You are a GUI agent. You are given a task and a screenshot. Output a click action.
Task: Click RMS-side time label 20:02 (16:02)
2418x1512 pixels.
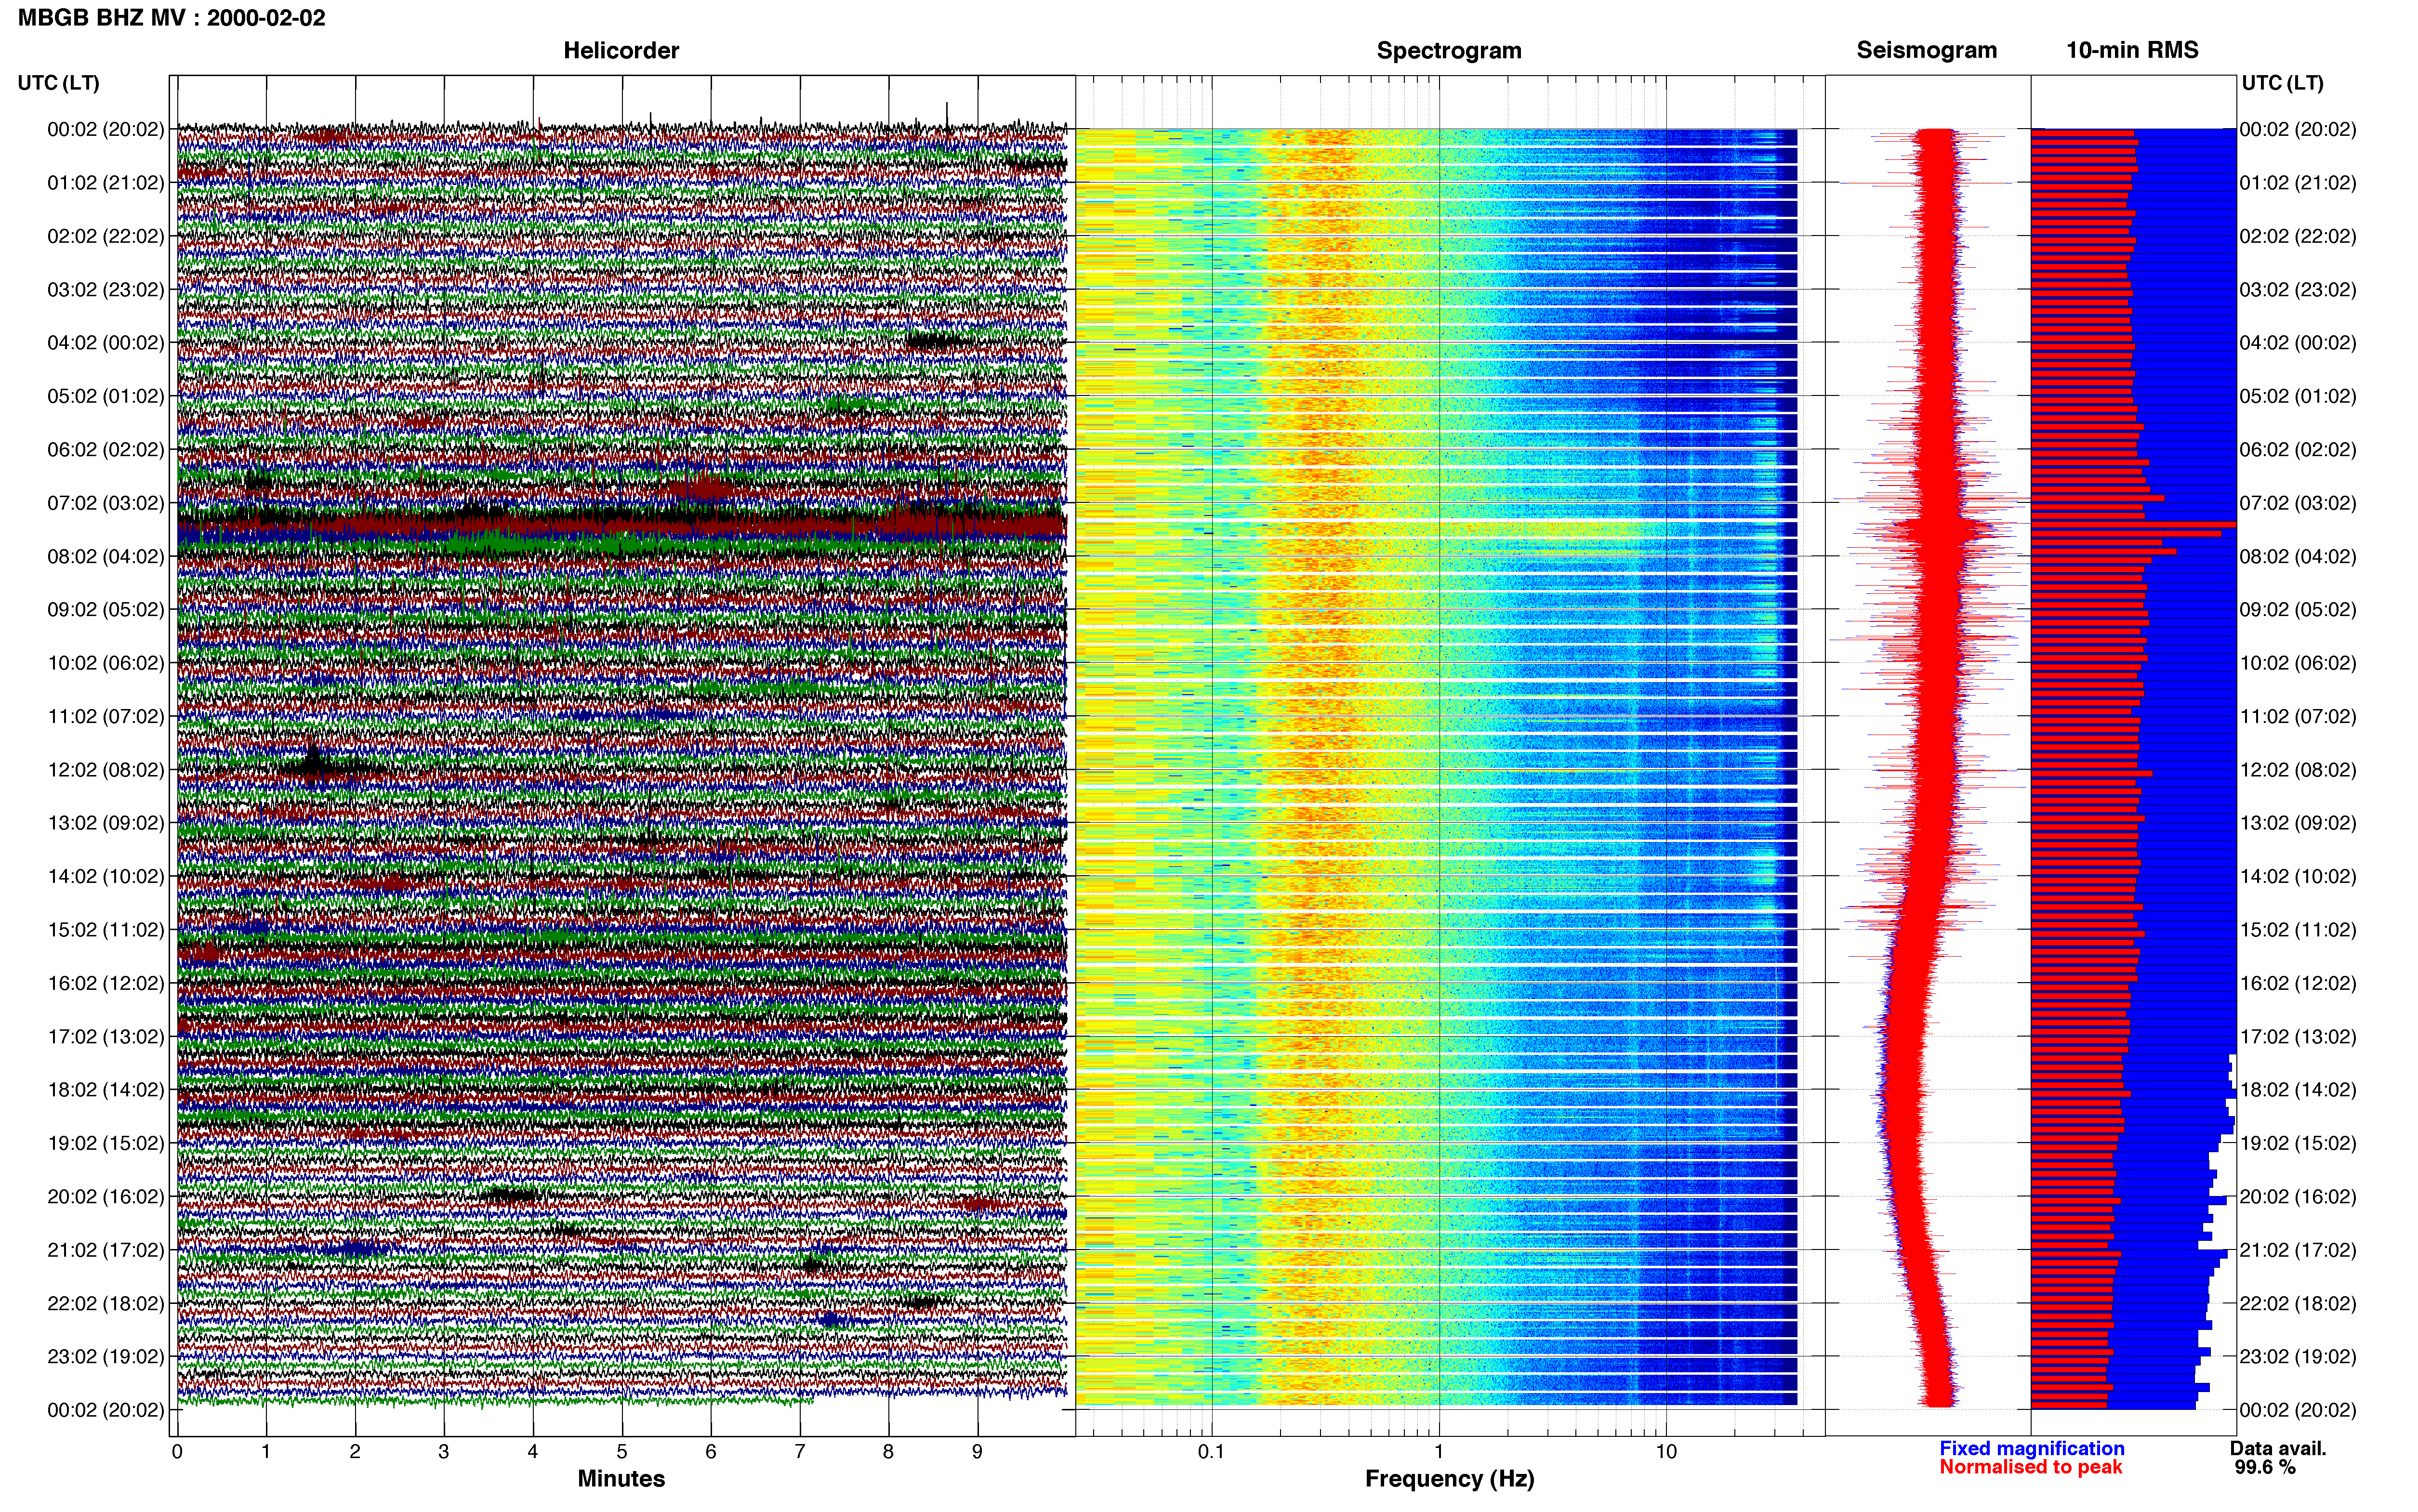[x=2298, y=1196]
